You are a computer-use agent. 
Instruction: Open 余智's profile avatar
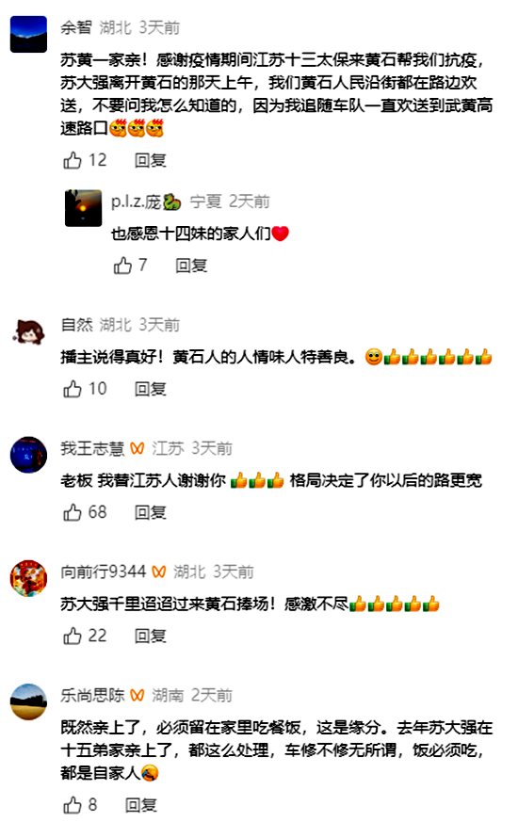pos(28,35)
